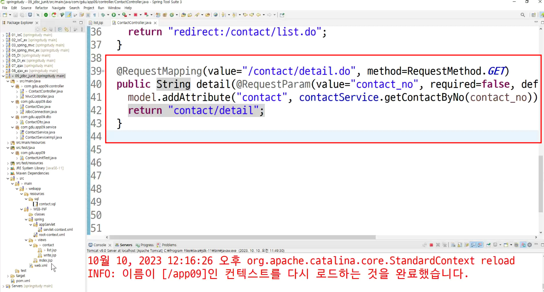Open the Run button dropdown arrow
The image size is (544, 292).
[x=119, y=15]
